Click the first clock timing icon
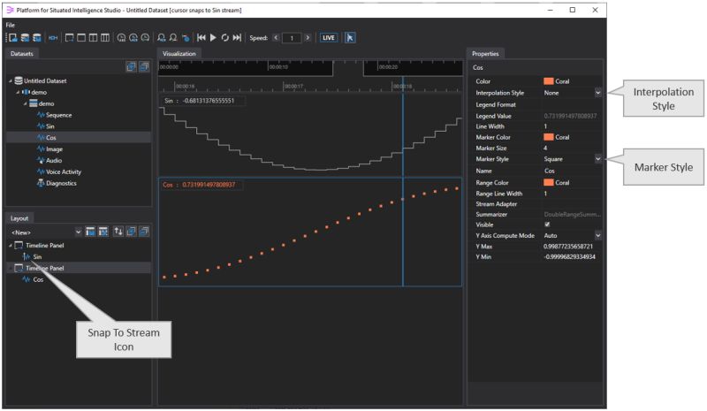 coord(121,38)
